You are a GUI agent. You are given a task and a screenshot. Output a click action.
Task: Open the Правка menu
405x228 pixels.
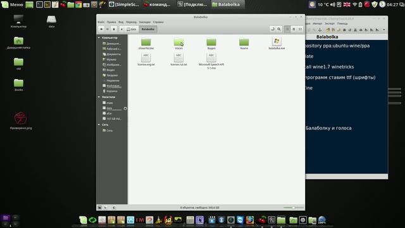pyautogui.click(x=111, y=22)
